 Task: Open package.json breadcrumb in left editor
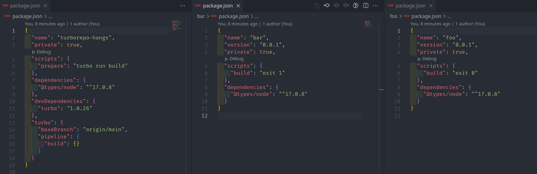[27, 16]
